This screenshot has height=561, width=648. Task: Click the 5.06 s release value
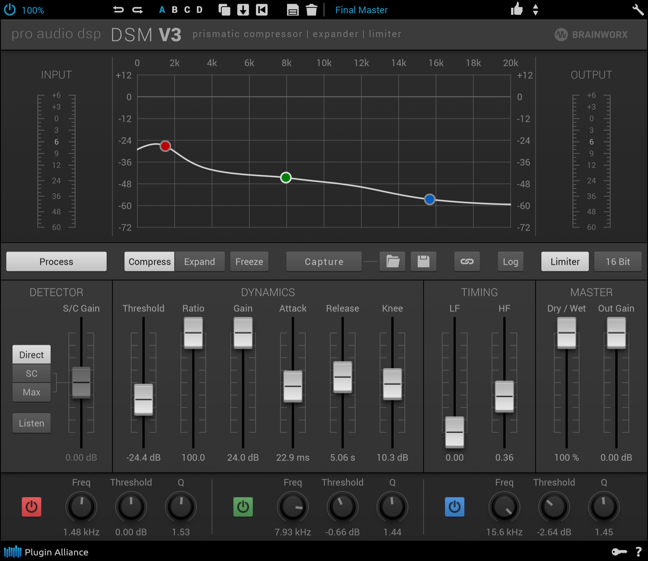click(x=342, y=457)
